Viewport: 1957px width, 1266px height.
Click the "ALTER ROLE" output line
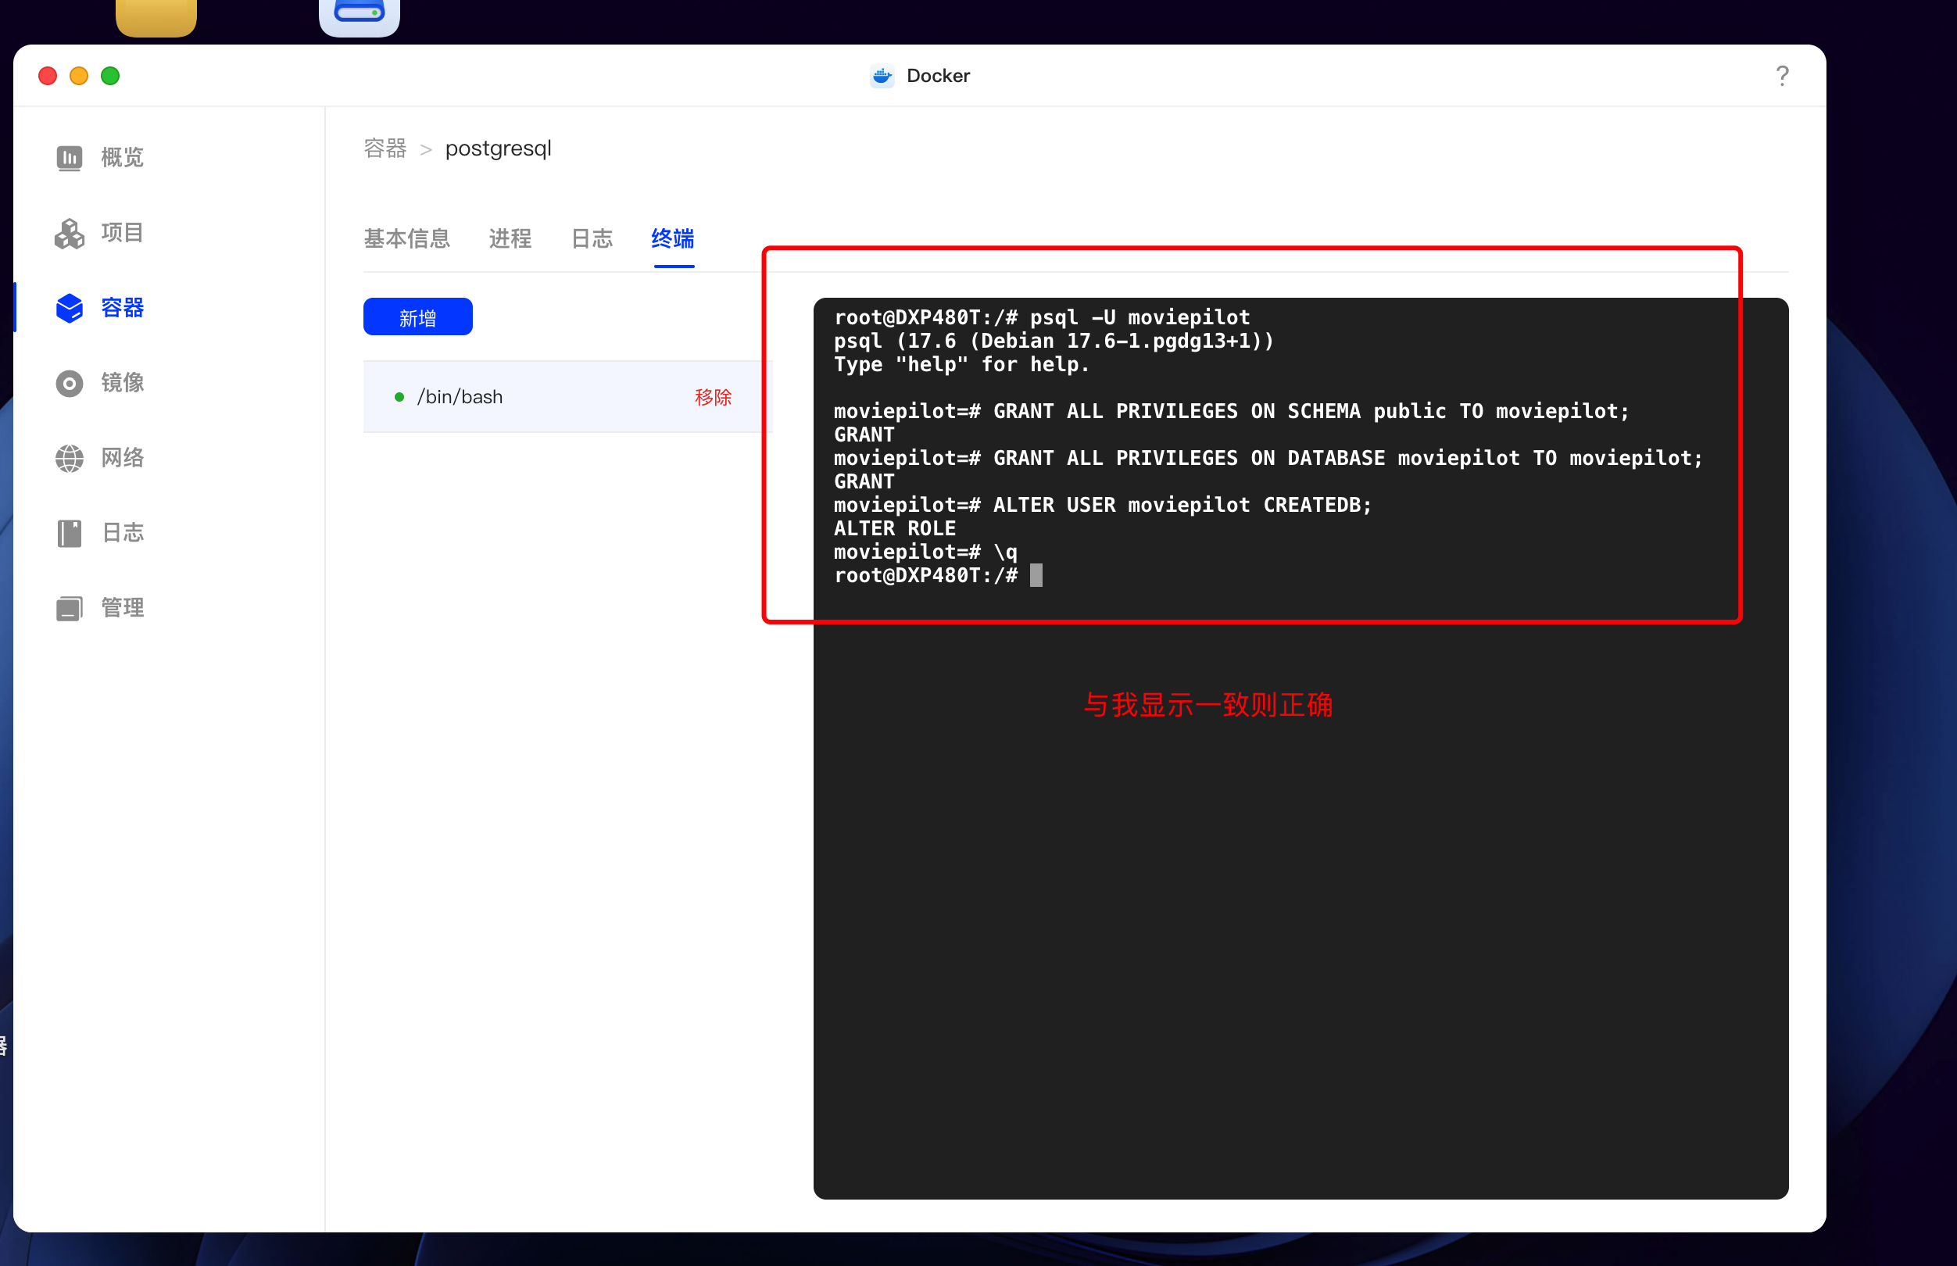coord(894,528)
